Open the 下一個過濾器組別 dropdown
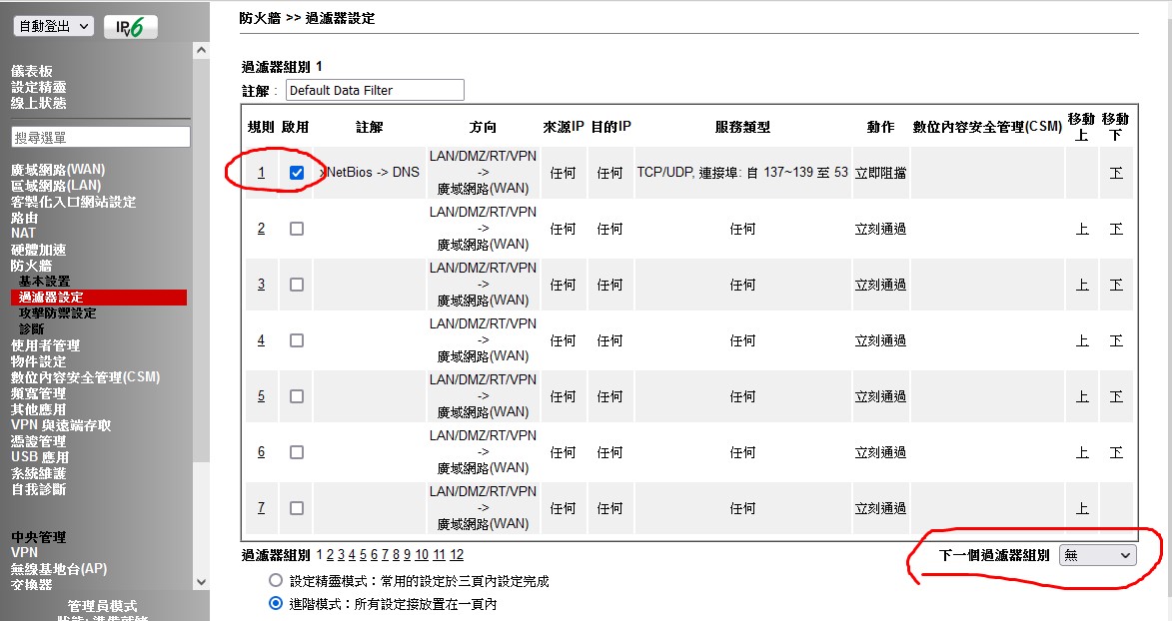The height and width of the screenshot is (621, 1172). point(1097,555)
